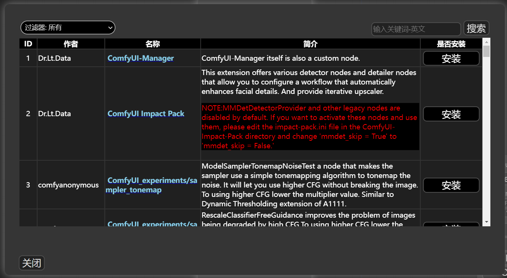
Task: Open the ComfyUI_experiments/sa link at bottom row
Action: [151, 224]
